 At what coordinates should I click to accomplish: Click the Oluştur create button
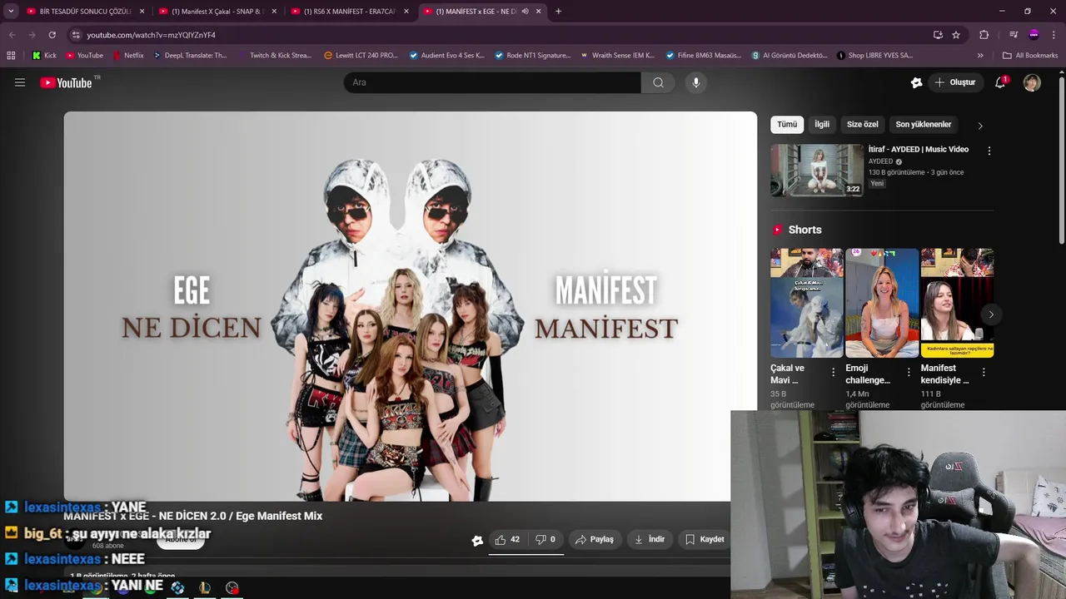[954, 82]
